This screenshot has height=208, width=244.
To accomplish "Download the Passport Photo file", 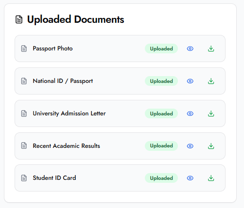I will click(x=211, y=48).
